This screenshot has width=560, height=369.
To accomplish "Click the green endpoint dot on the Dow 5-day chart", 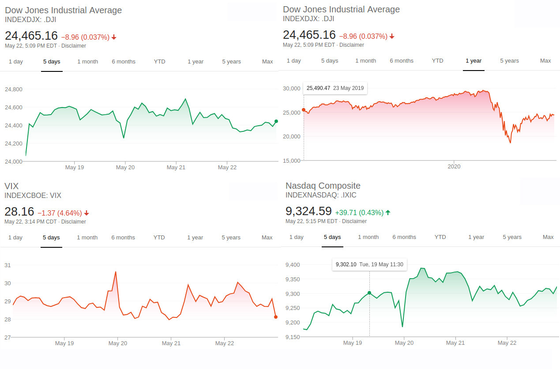I will [276, 121].
